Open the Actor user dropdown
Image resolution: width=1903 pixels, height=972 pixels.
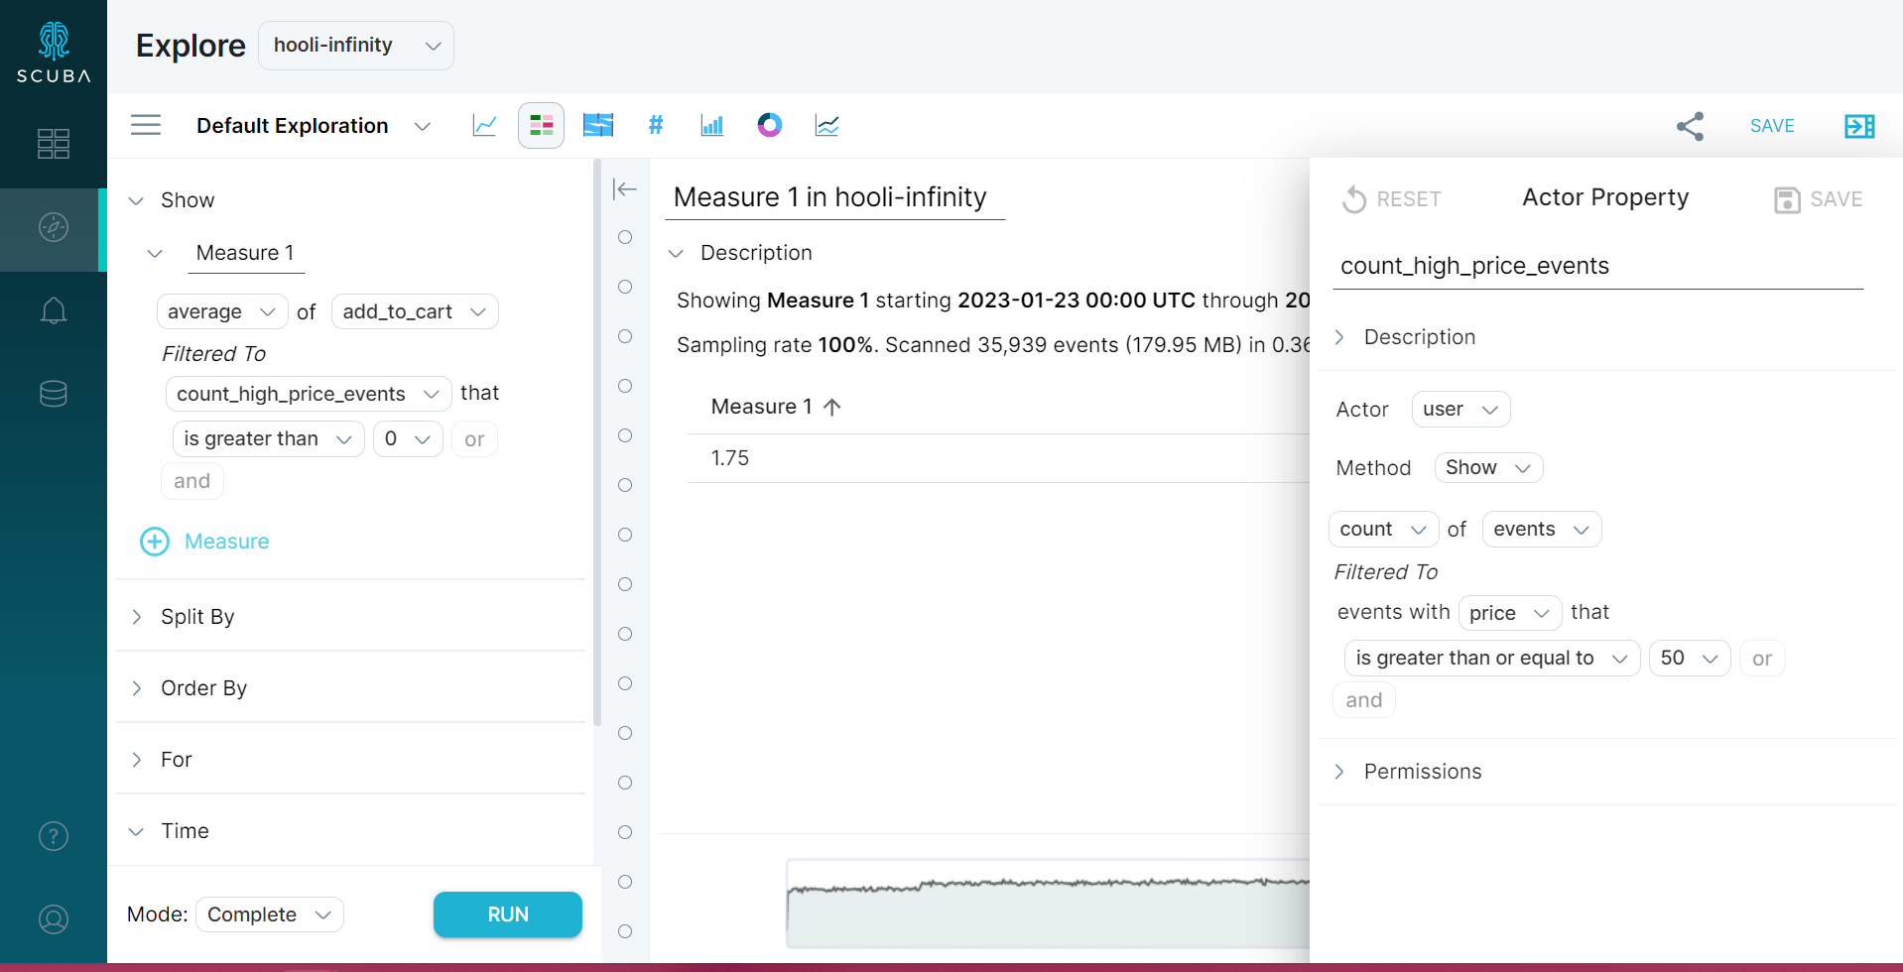coord(1460,410)
